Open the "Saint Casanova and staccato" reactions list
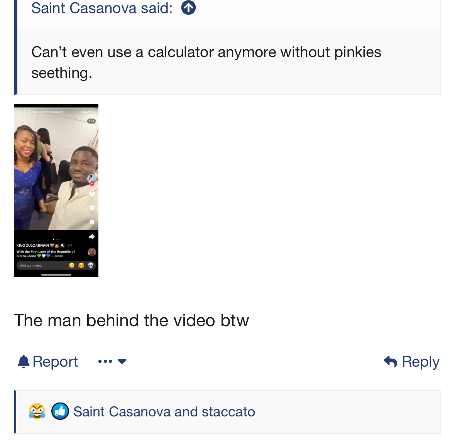Image resolution: width=455 pixels, height=448 pixels. coord(164,412)
